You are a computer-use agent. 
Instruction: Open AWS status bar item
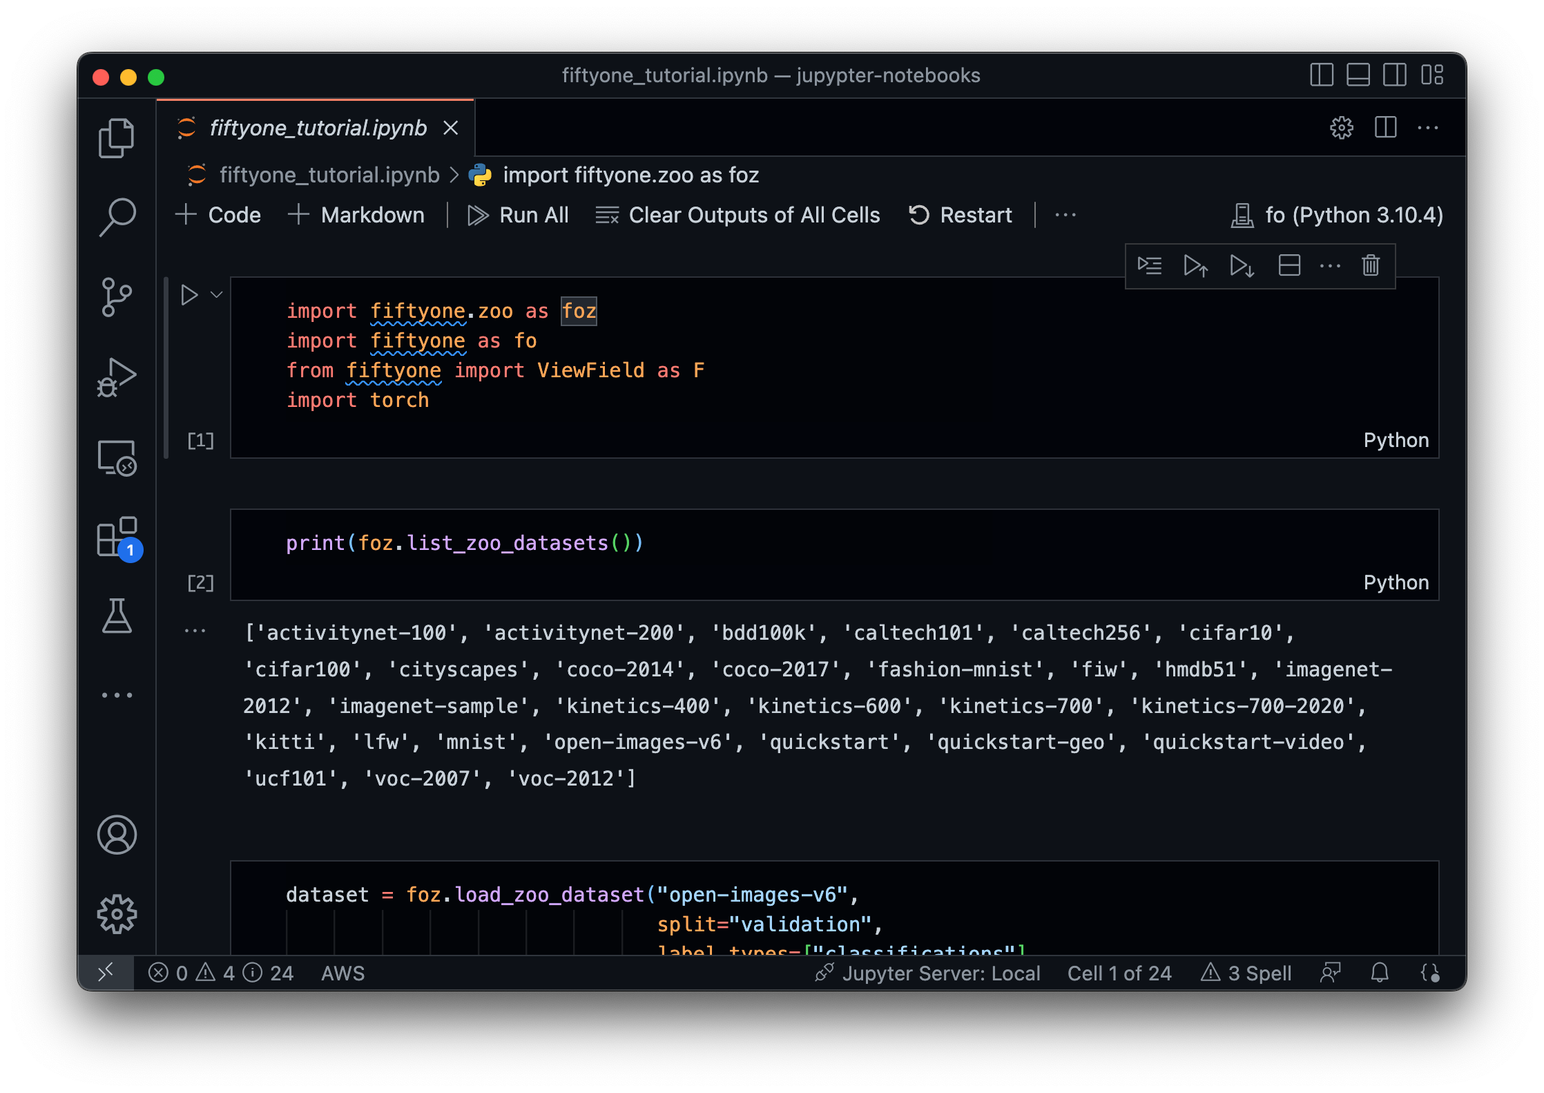342,973
